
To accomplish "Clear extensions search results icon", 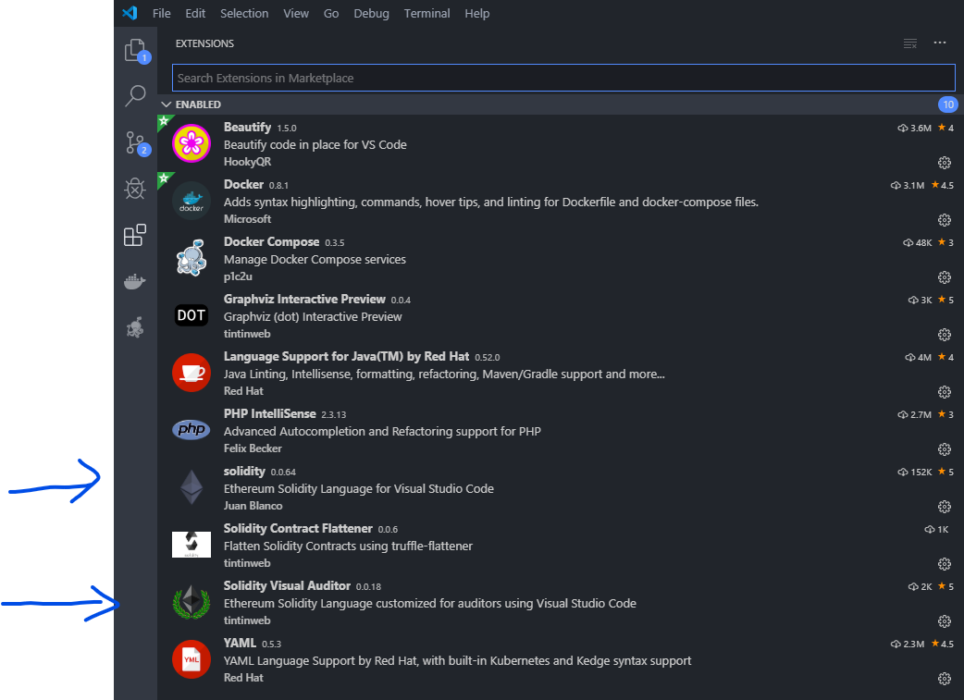I will click(x=910, y=43).
